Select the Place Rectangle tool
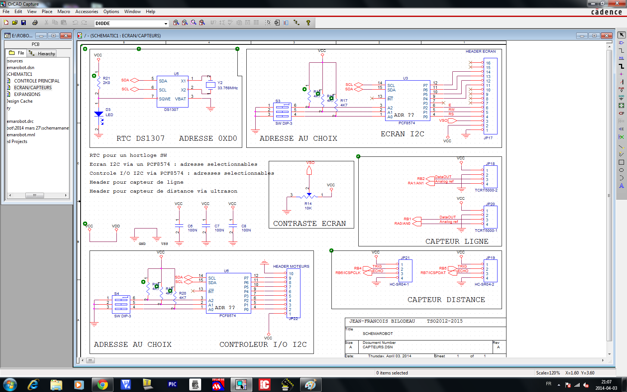Viewport: 627px width, 392px height. click(x=621, y=162)
